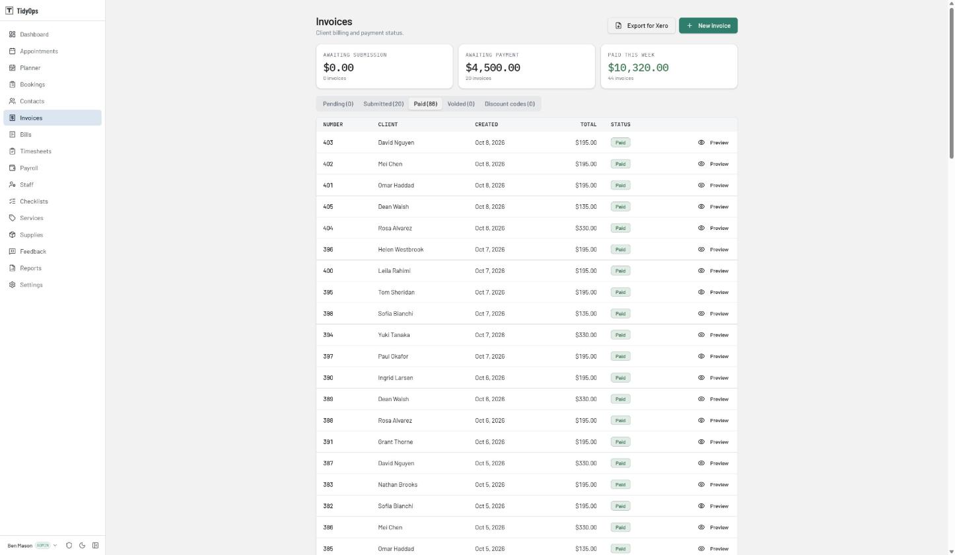Click the Export for Xero button
The height and width of the screenshot is (555, 955).
pos(641,26)
